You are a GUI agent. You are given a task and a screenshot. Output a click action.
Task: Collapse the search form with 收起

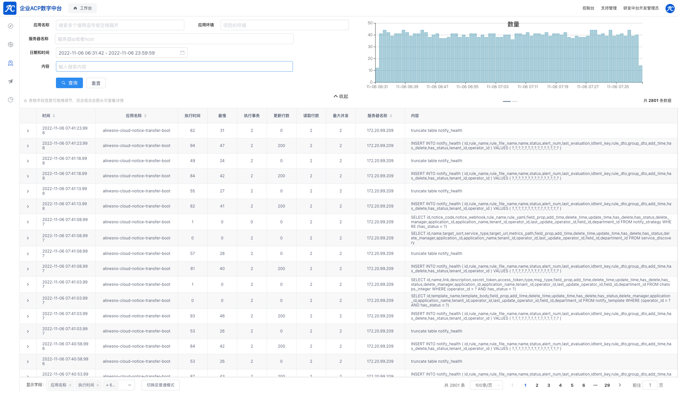[x=341, y=96]
